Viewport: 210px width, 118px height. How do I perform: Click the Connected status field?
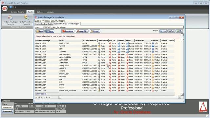(7, 107)
